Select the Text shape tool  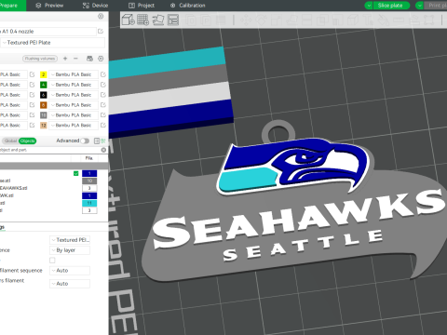368,20
